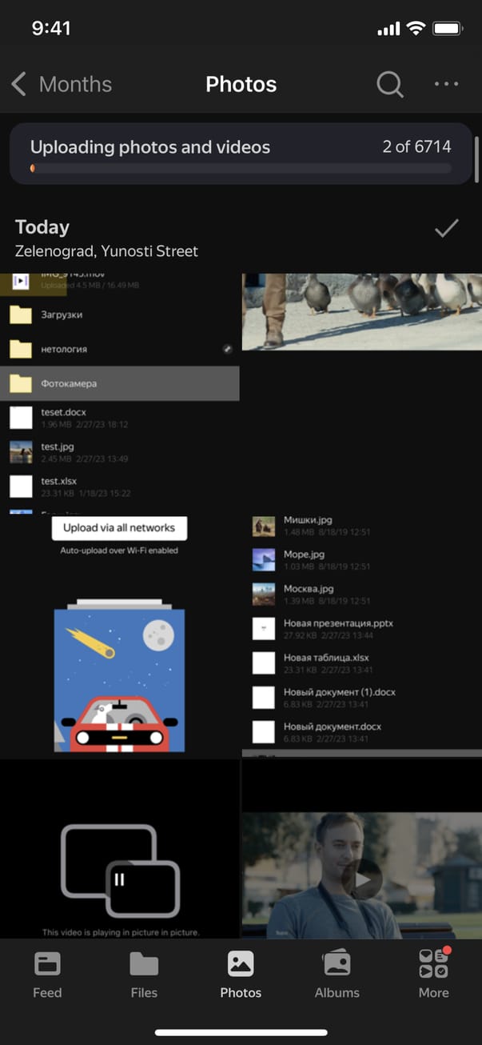Image resolution: width=482 pixels, height=1045 pixels.
Task: Open the screenshot listing Мишки.jpg files
Action: [361, 636]
